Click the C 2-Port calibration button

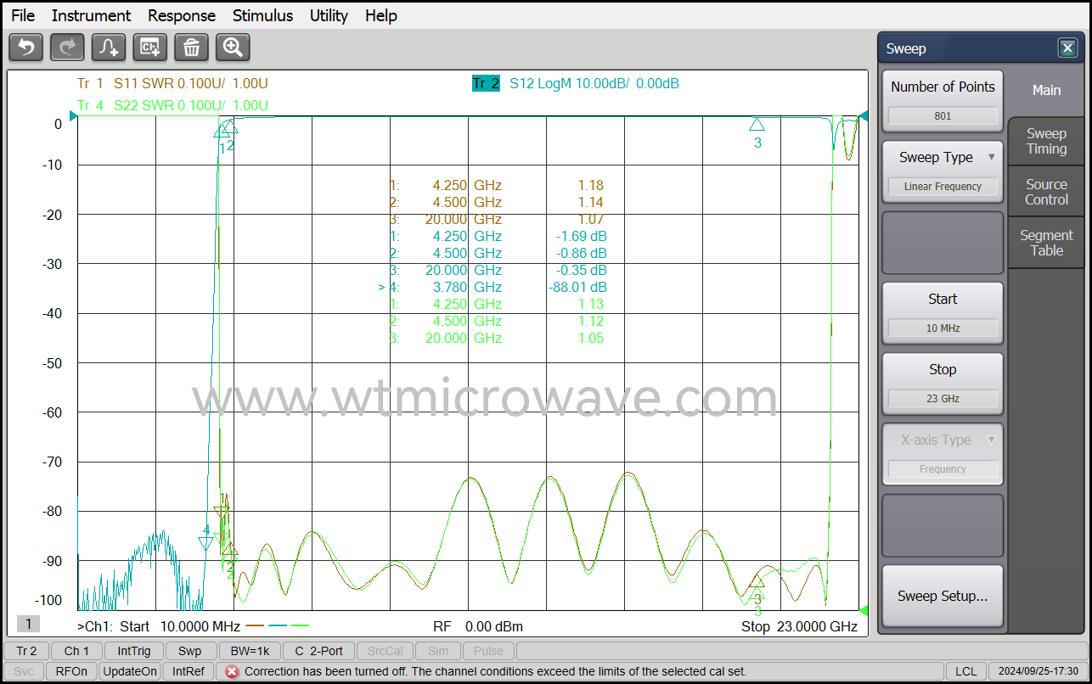click(318, 651)
